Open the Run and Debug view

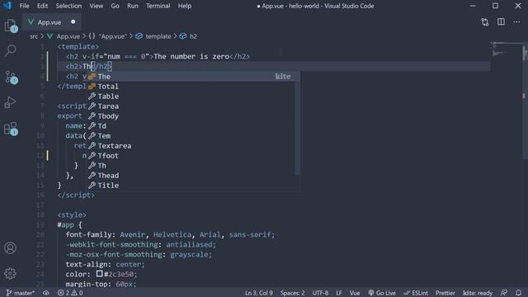click(x=11, y=102)
